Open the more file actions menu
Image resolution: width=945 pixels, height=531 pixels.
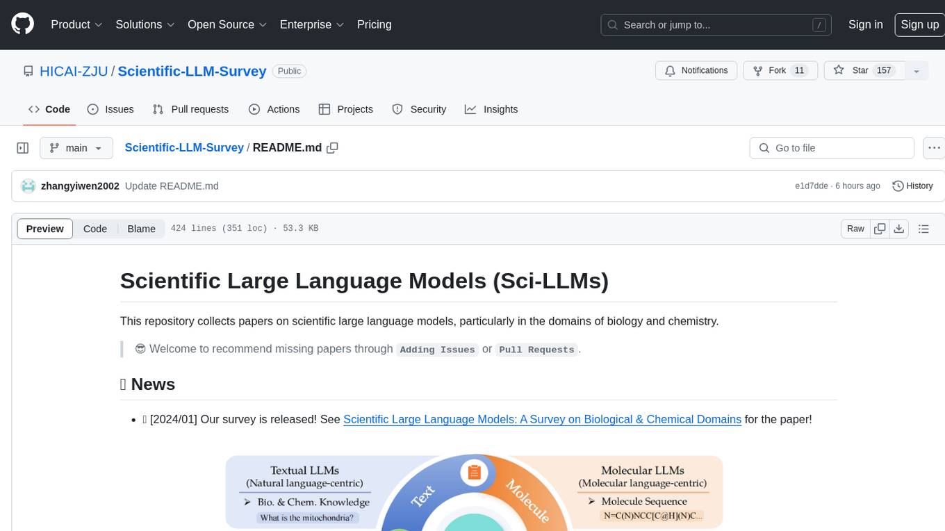coord(933,148)
